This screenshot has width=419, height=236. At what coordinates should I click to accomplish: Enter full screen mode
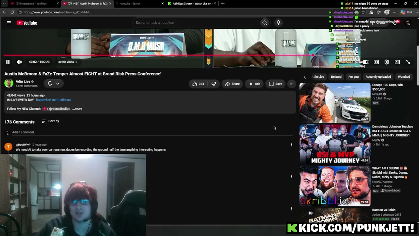[x=408, y=62]
